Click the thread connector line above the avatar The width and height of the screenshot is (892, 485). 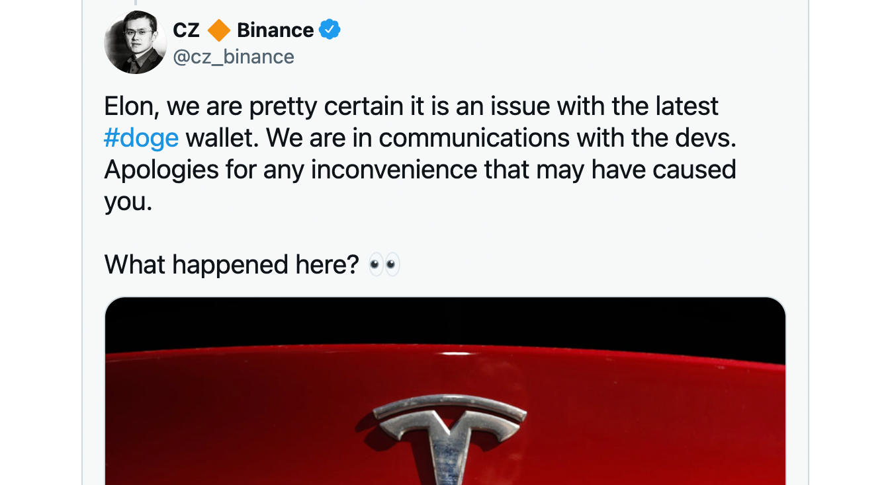(136, 3)
